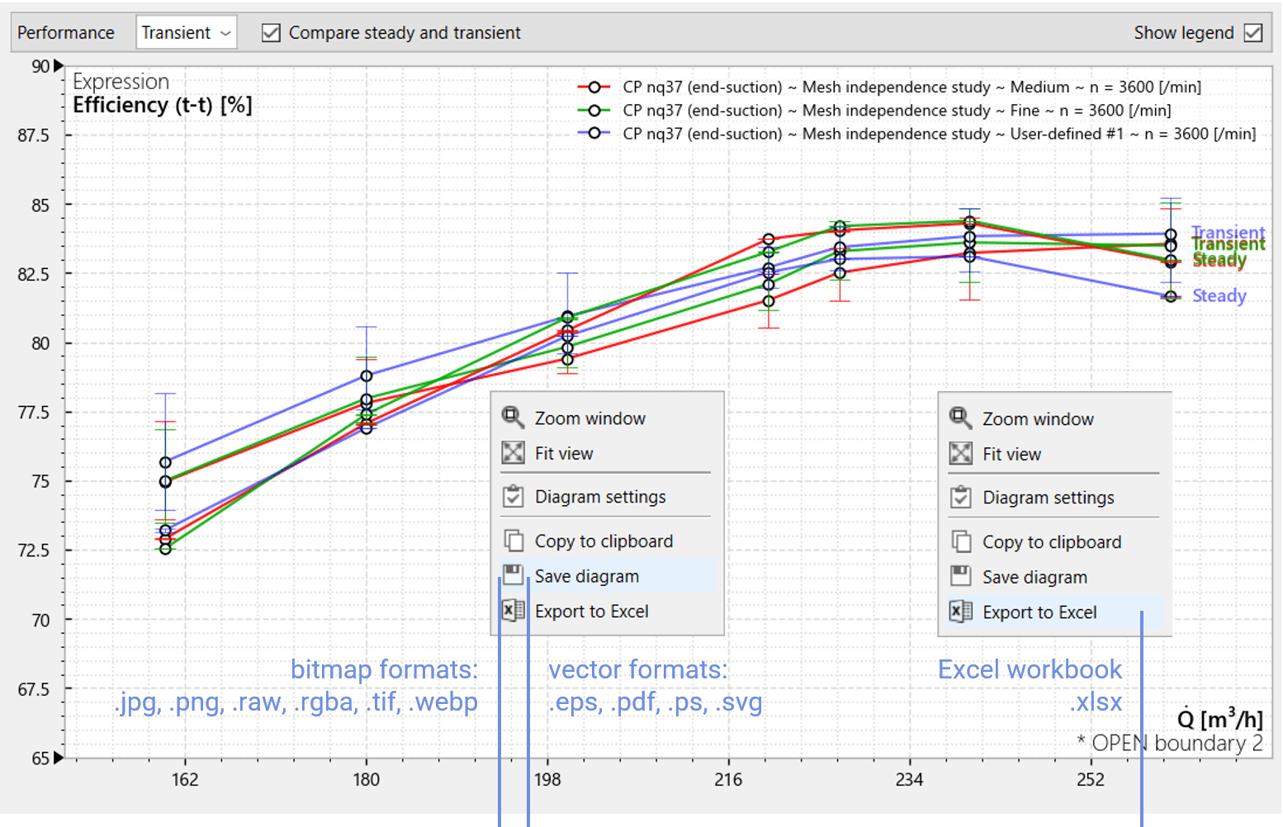Click the Diagram settings icon in right menu
The image size is (1283, 827).
coord(960,497)
